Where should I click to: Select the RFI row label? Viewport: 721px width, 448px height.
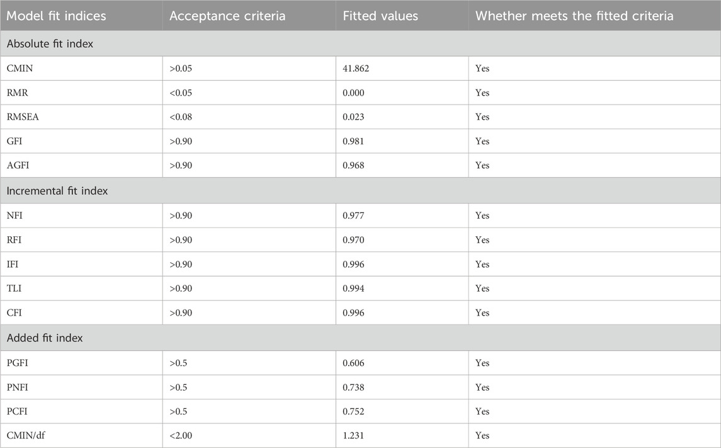[14, 240]
